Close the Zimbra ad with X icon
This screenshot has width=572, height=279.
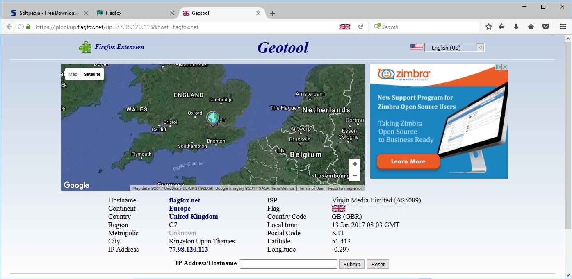pyautogui.click(x=505, y=67)
